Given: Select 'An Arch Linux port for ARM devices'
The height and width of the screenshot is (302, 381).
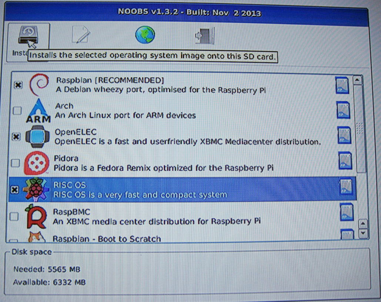Looking at the screenshot, I should tap(126, 115).
